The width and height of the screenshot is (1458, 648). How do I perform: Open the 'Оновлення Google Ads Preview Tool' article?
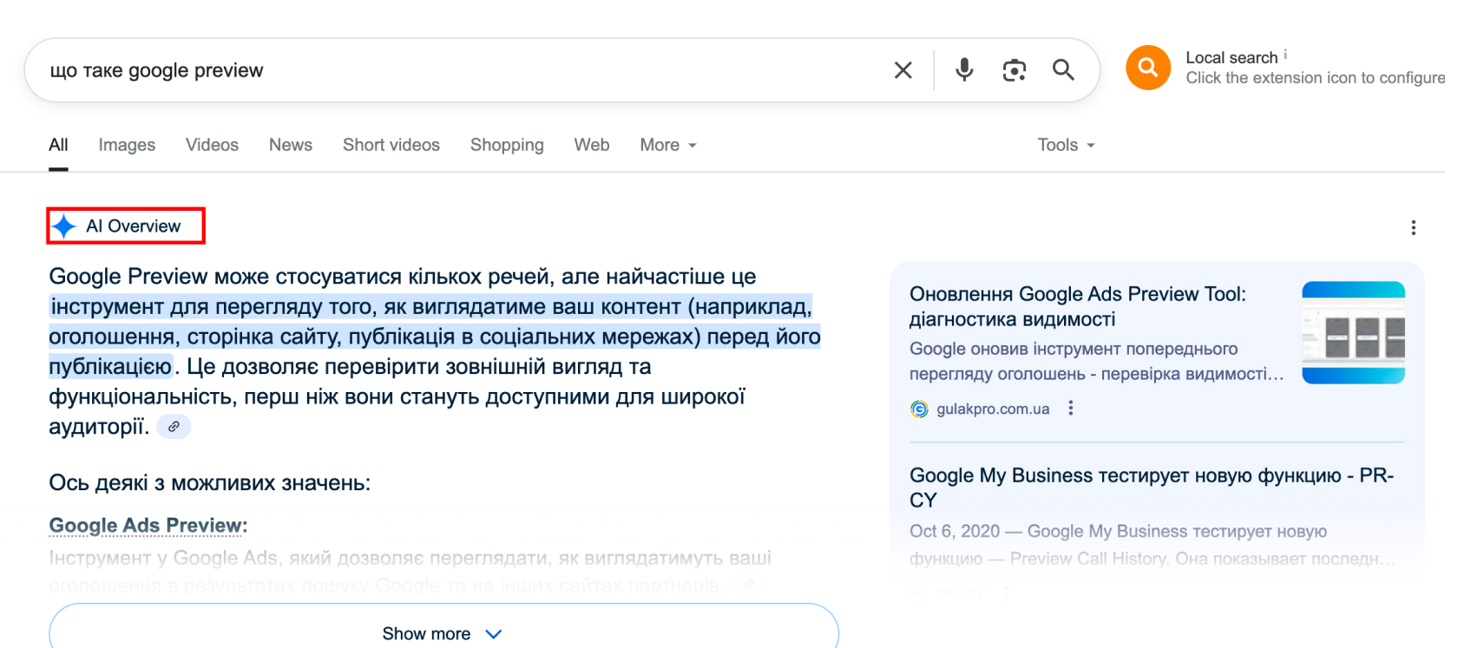1078,306
